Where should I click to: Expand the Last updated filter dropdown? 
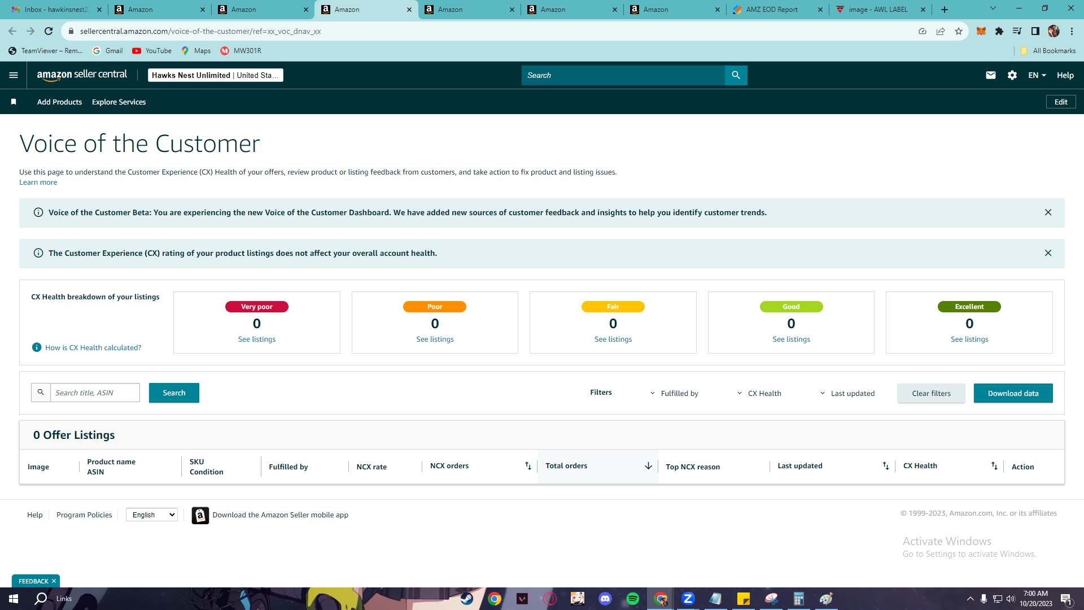[x=847, y=393]
